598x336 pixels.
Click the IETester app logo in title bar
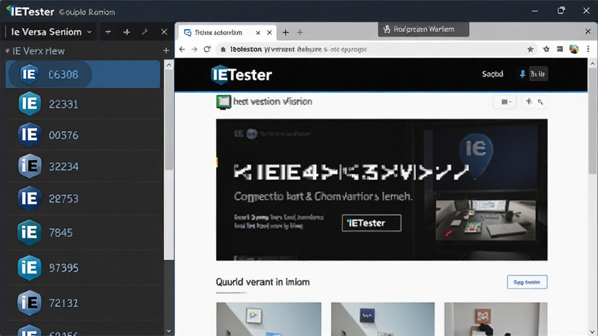coord(30,12)
